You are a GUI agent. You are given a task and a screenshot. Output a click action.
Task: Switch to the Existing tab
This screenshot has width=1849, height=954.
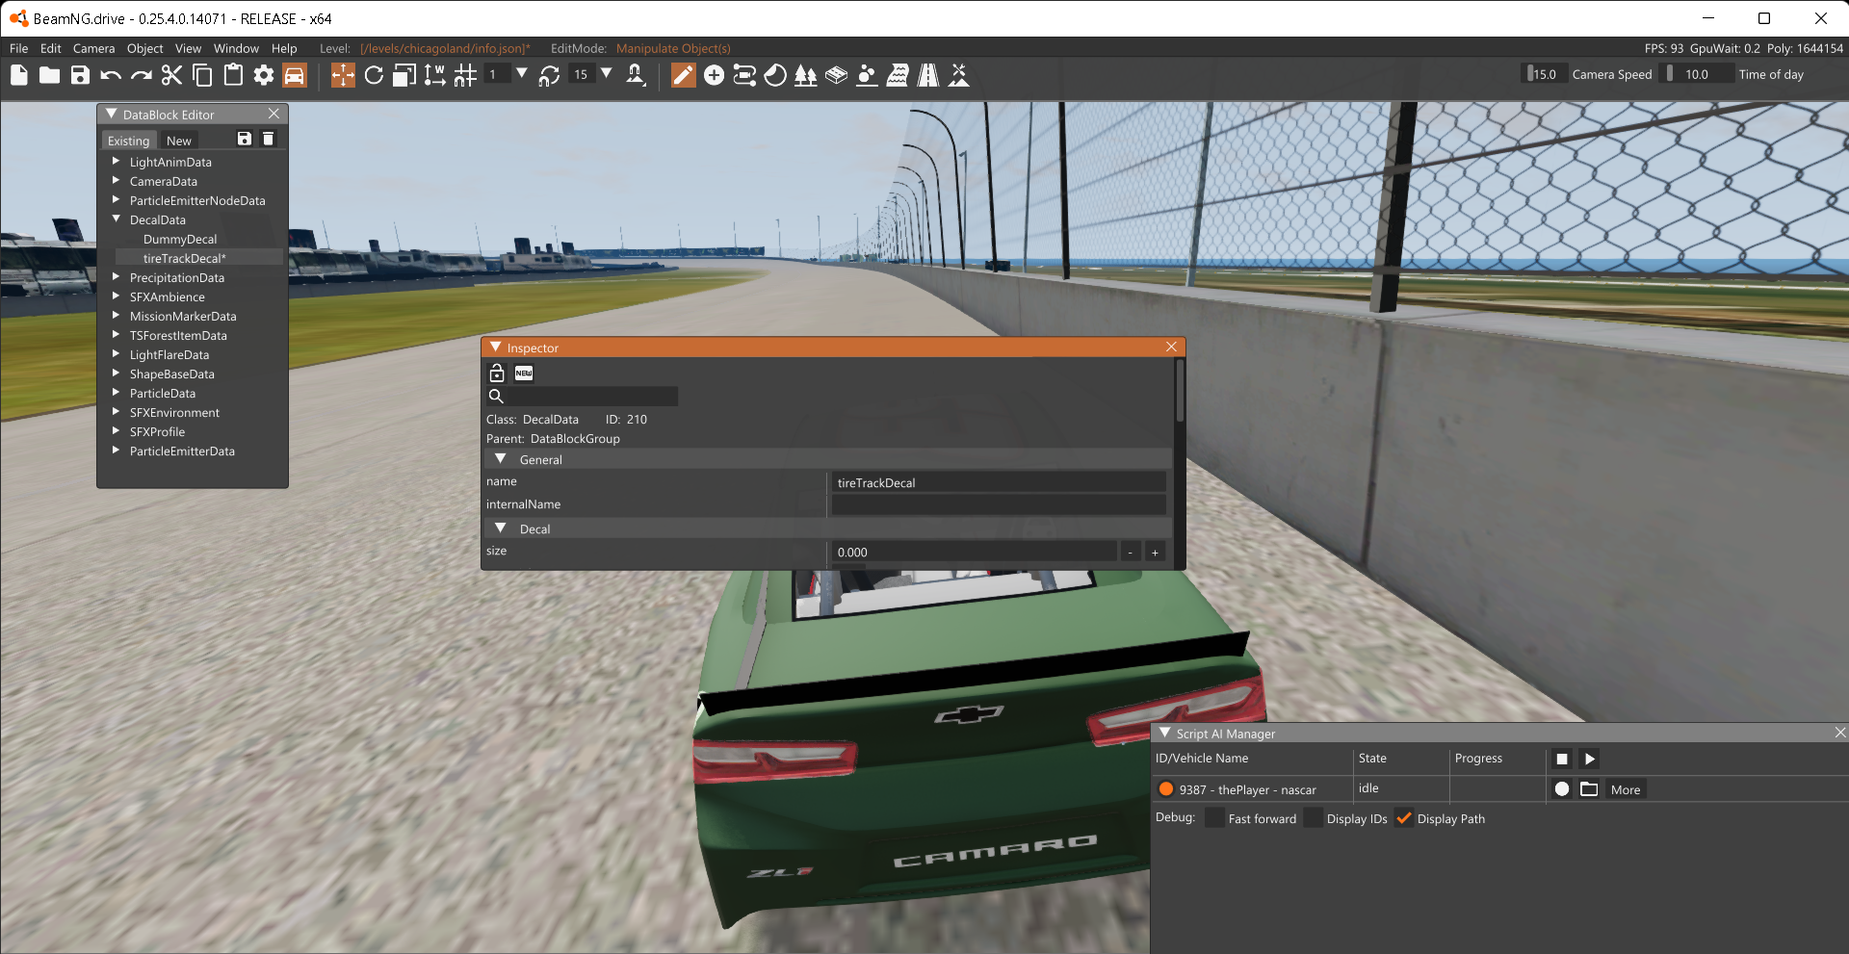point(128,141)
